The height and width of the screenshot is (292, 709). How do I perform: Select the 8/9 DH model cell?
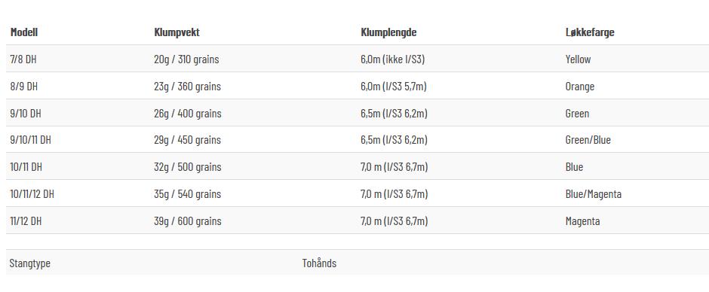(24, 87)
